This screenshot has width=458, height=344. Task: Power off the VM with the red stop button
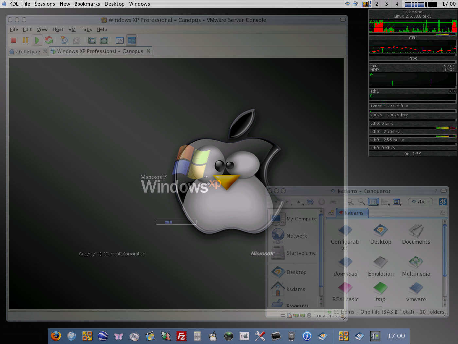point(13,40)
